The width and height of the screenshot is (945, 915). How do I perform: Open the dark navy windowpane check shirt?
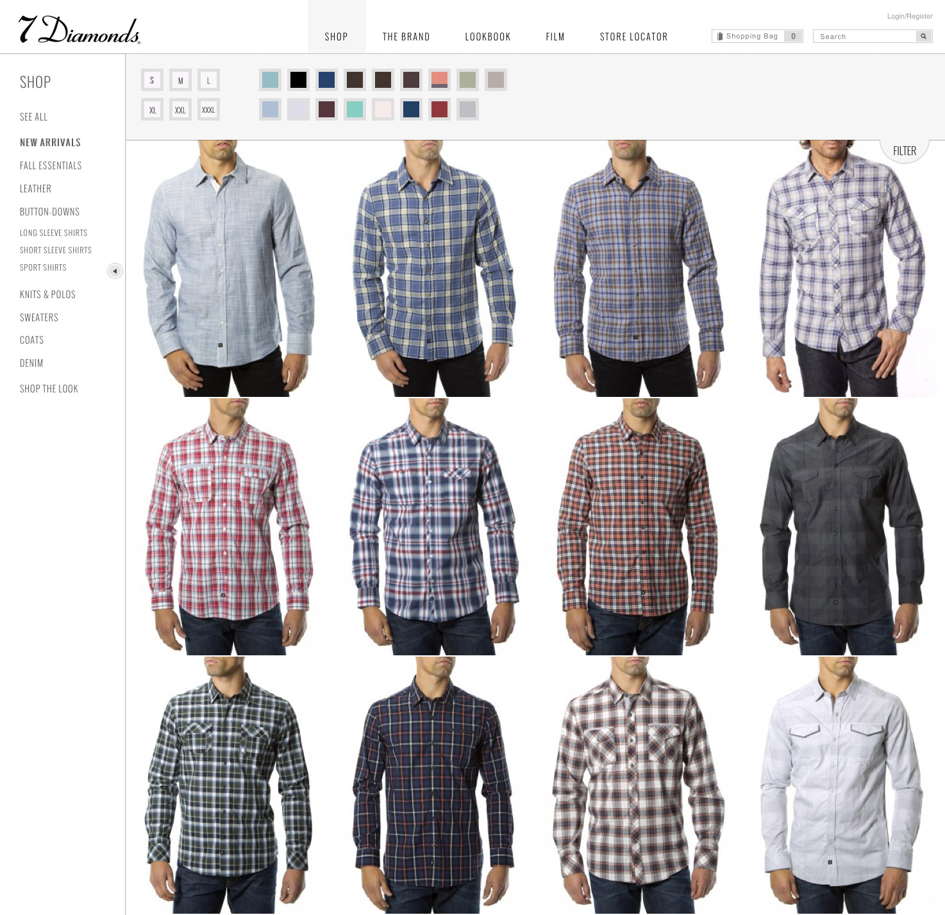click(433, 785)
